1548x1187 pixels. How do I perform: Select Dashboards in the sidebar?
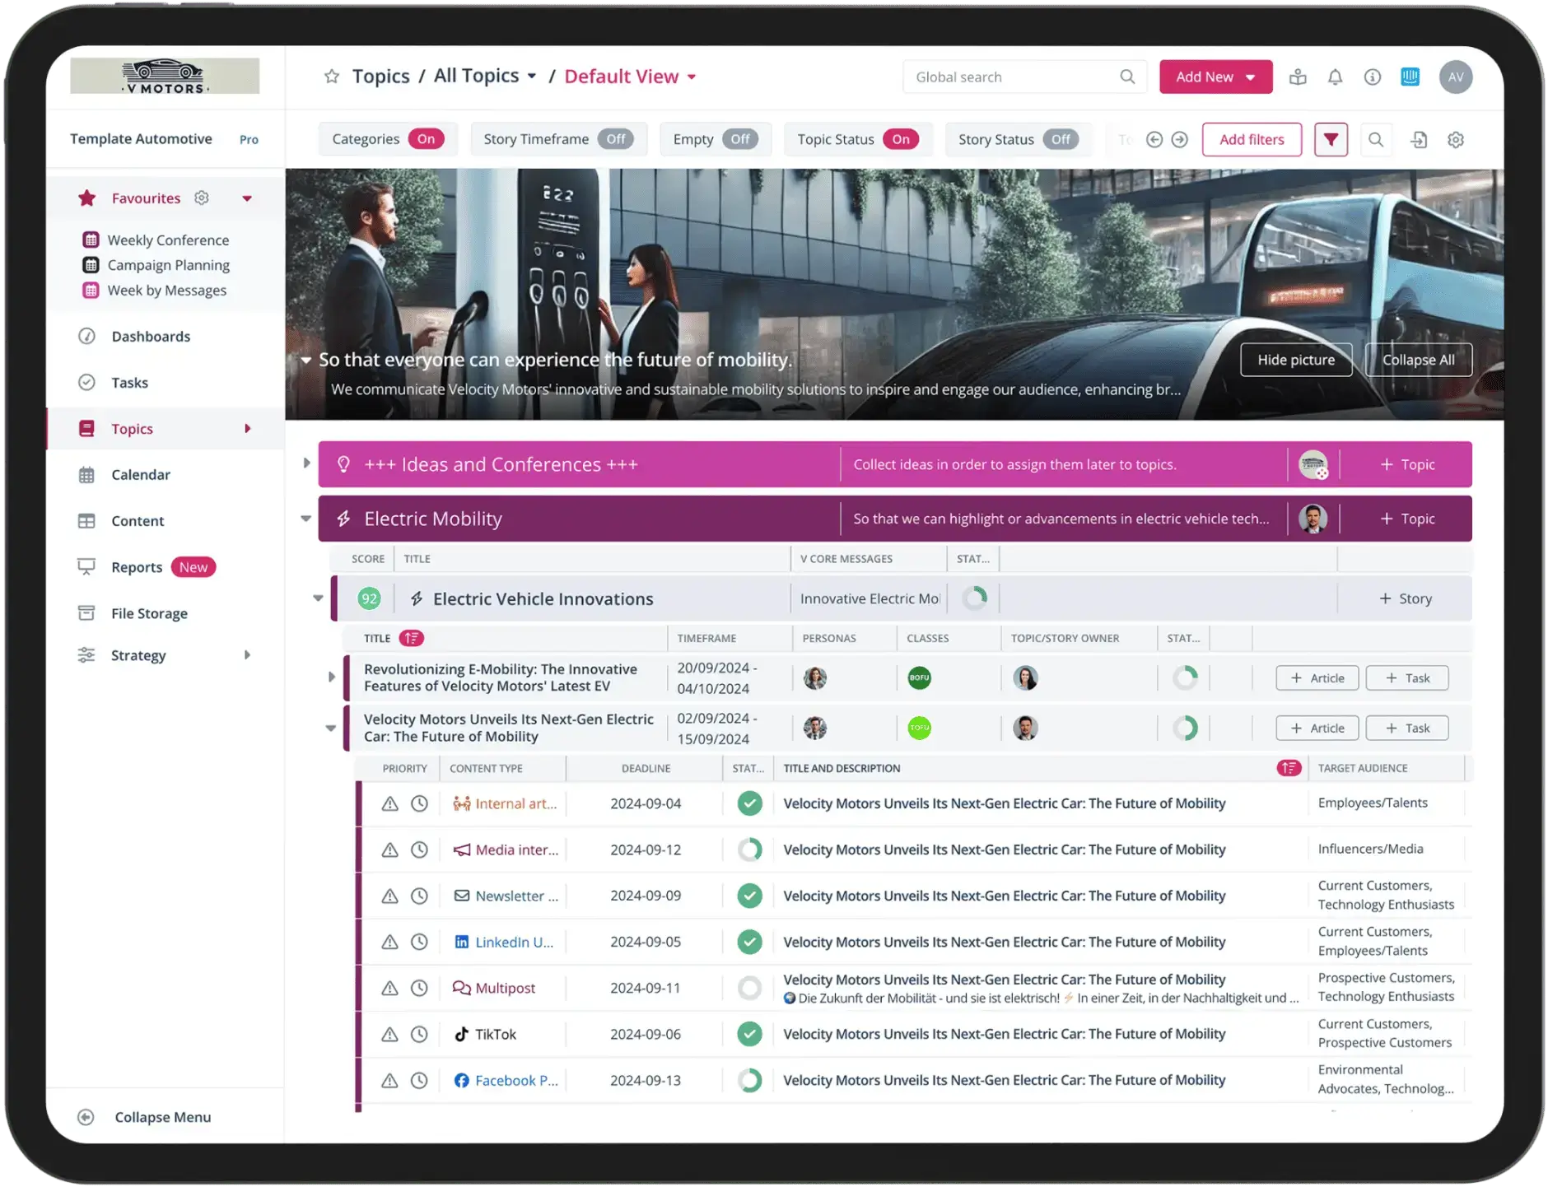click(x=151, y=336)
